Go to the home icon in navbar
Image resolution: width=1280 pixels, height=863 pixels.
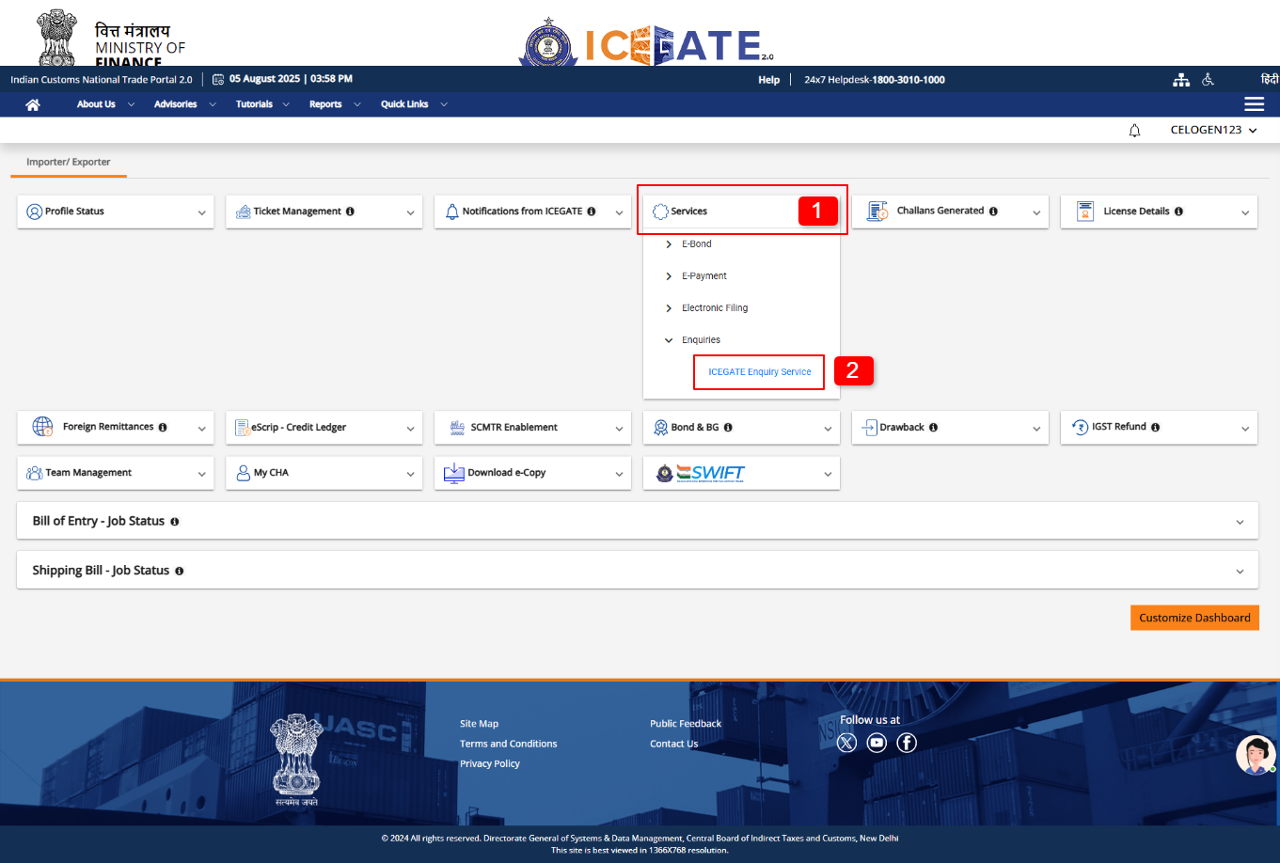pyautogui.click(x=33, y=104)
